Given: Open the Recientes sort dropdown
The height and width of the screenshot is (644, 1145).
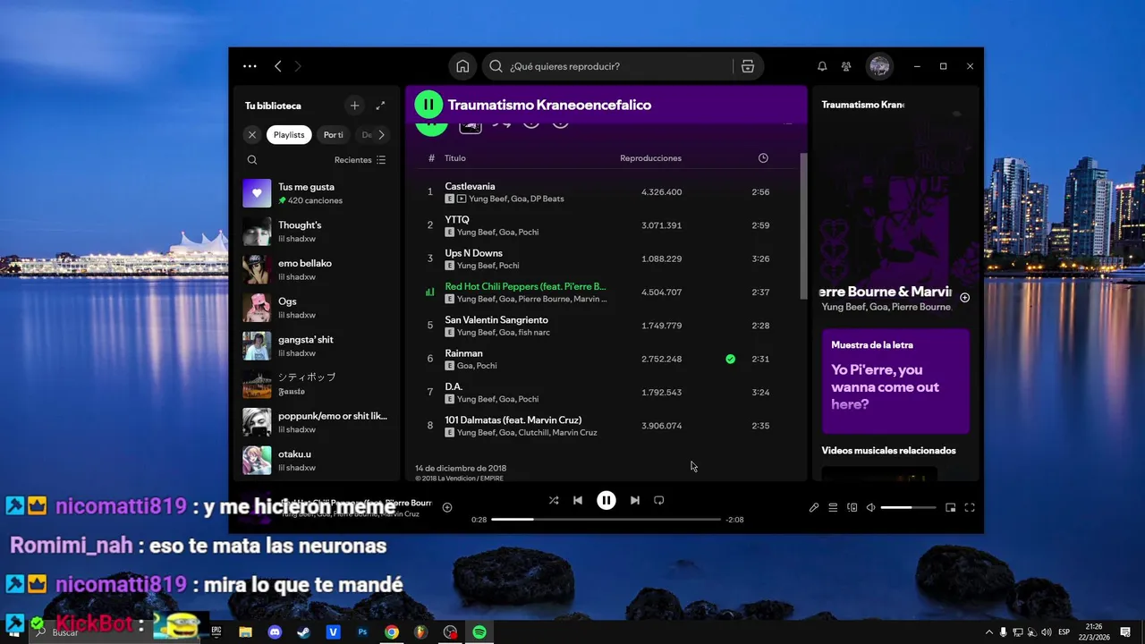Looking at the screenshot, I should click(x=360, y=160).
